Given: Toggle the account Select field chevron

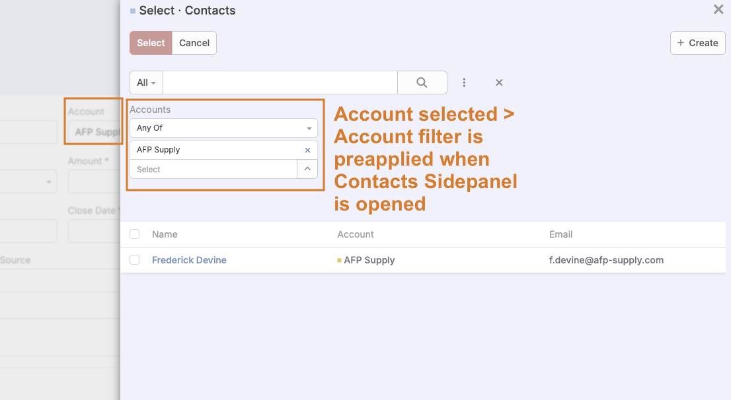Looking at the screenshot, I should tap(307, 169).
